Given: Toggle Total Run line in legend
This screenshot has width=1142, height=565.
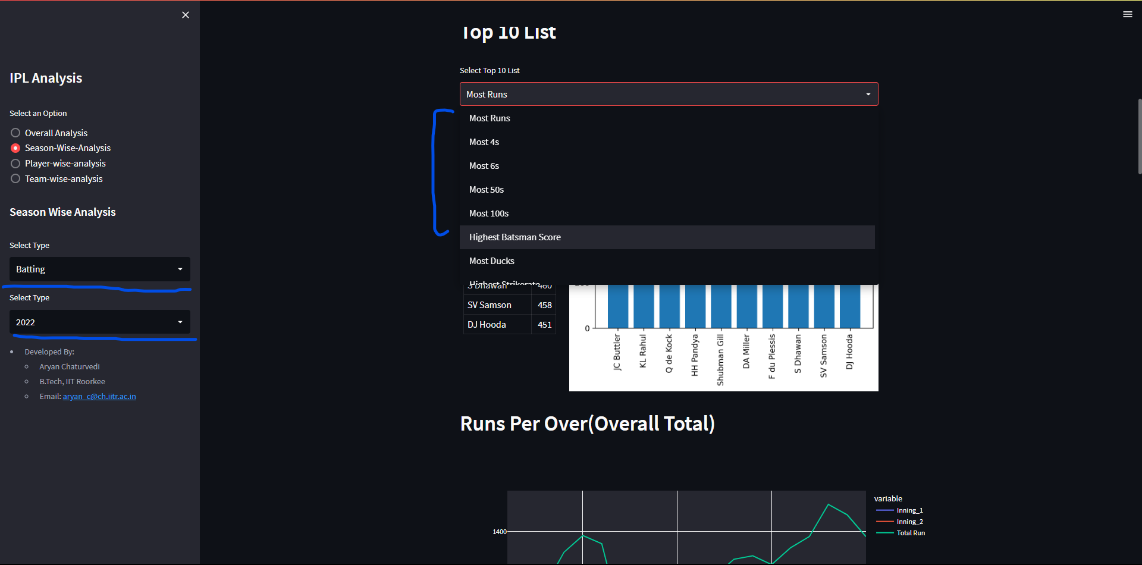Looking at the screenshot, I should pos(911,533).
